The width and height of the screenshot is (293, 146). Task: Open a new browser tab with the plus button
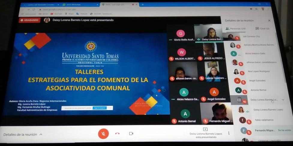click(x=142, y=4)
